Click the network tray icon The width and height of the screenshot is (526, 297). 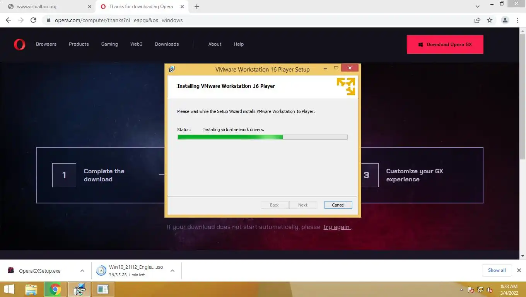(x=480, y=290)
